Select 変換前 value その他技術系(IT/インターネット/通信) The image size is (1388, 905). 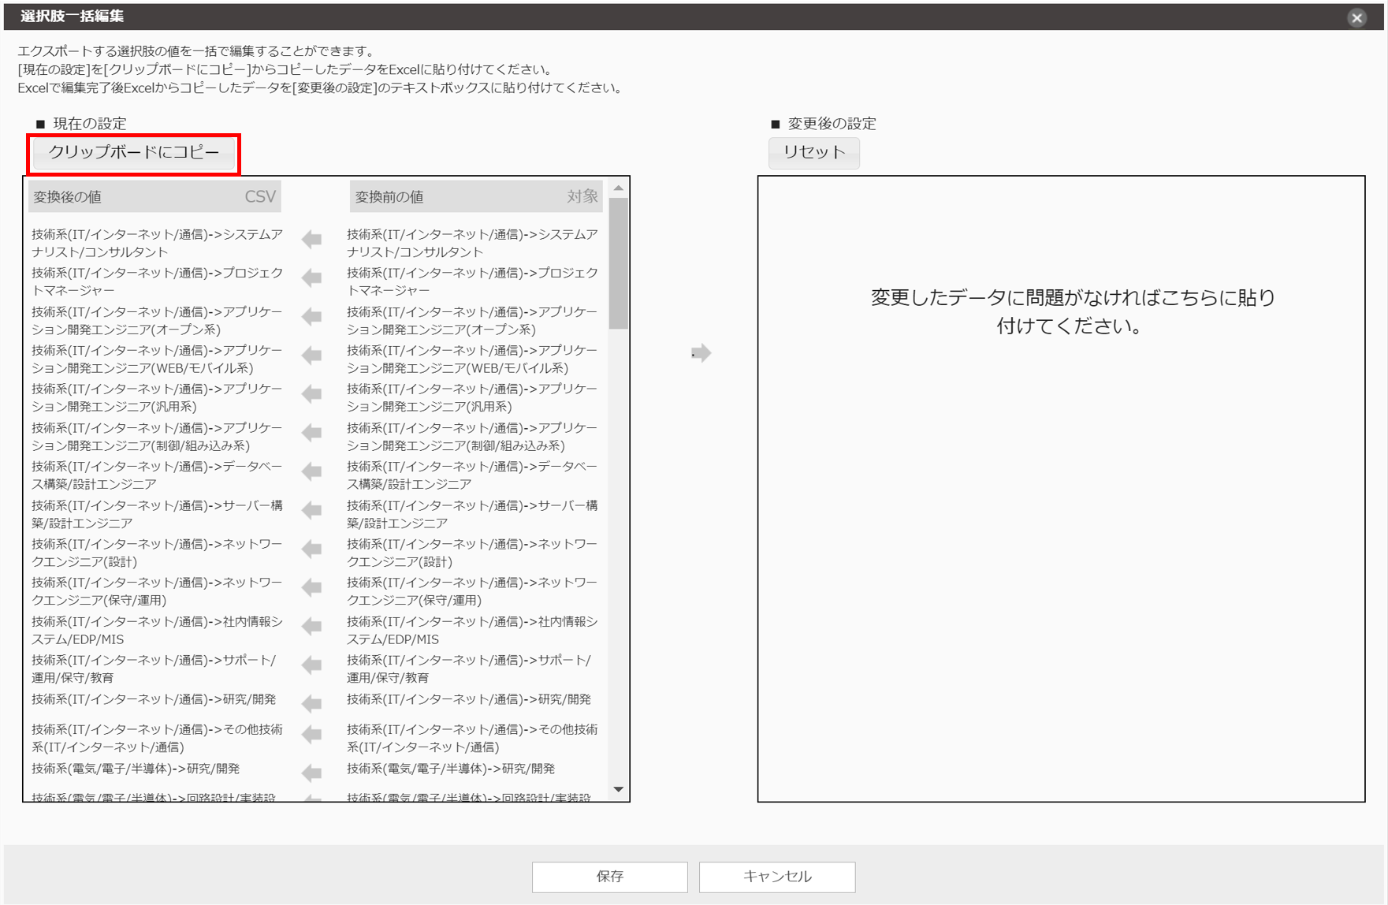pyautogui.click(x=472, y=738)
